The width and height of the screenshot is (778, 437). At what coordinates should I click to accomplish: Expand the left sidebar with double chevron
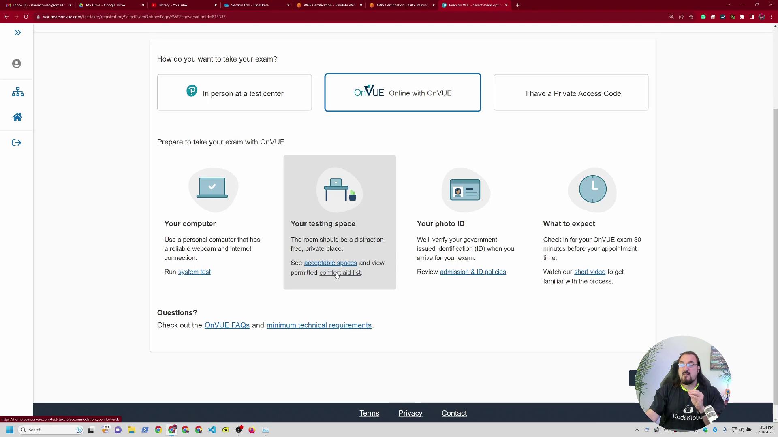(x=17, y=32)
